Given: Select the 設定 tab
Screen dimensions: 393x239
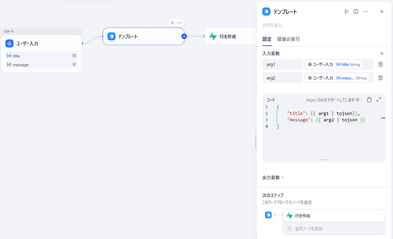Looking at the screenshot, I should tap(267, 39).
